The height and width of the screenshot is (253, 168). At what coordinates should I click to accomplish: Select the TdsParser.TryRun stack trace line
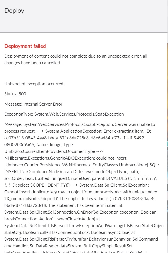click(81, 239)
